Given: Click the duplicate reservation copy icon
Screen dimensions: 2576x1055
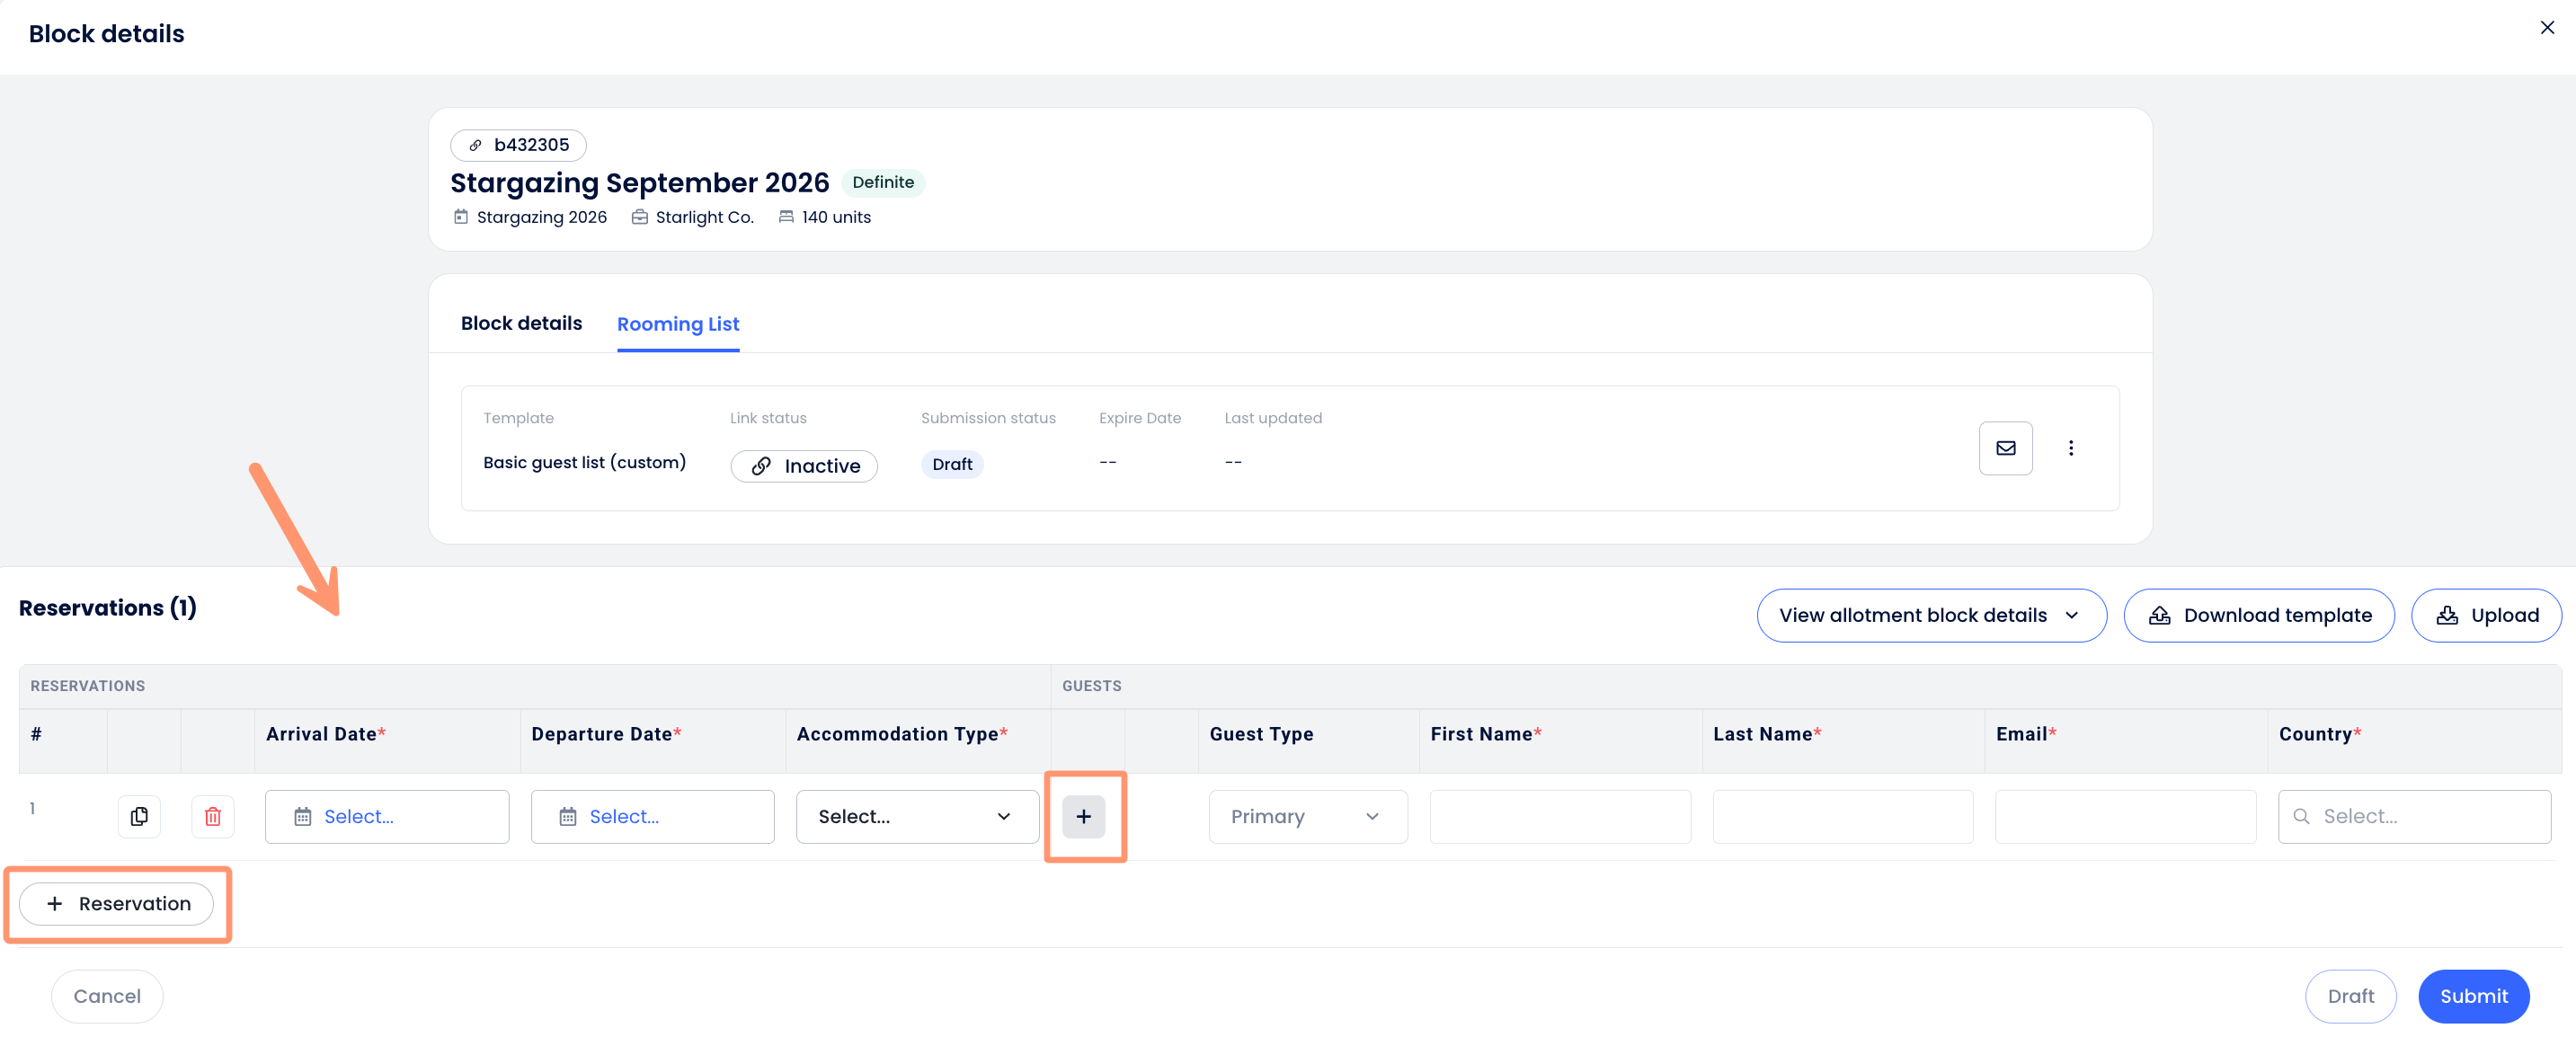Looking at the screenshot, I should pyautogui.click(x=139, y=816).
